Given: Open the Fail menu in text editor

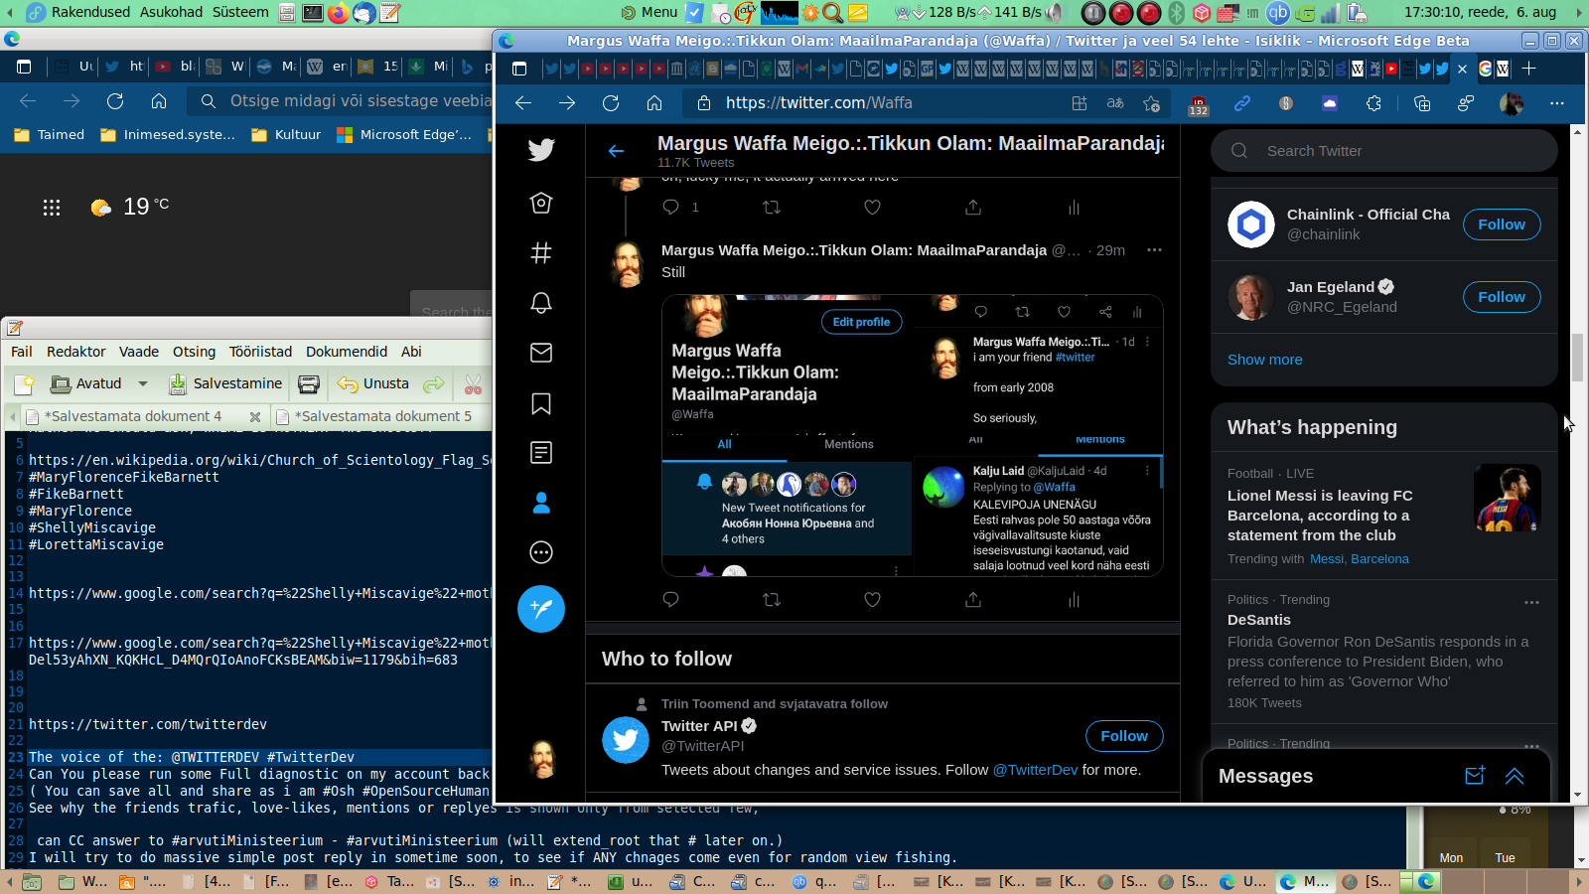Looking at the screenshot, I should coord(22,352).
